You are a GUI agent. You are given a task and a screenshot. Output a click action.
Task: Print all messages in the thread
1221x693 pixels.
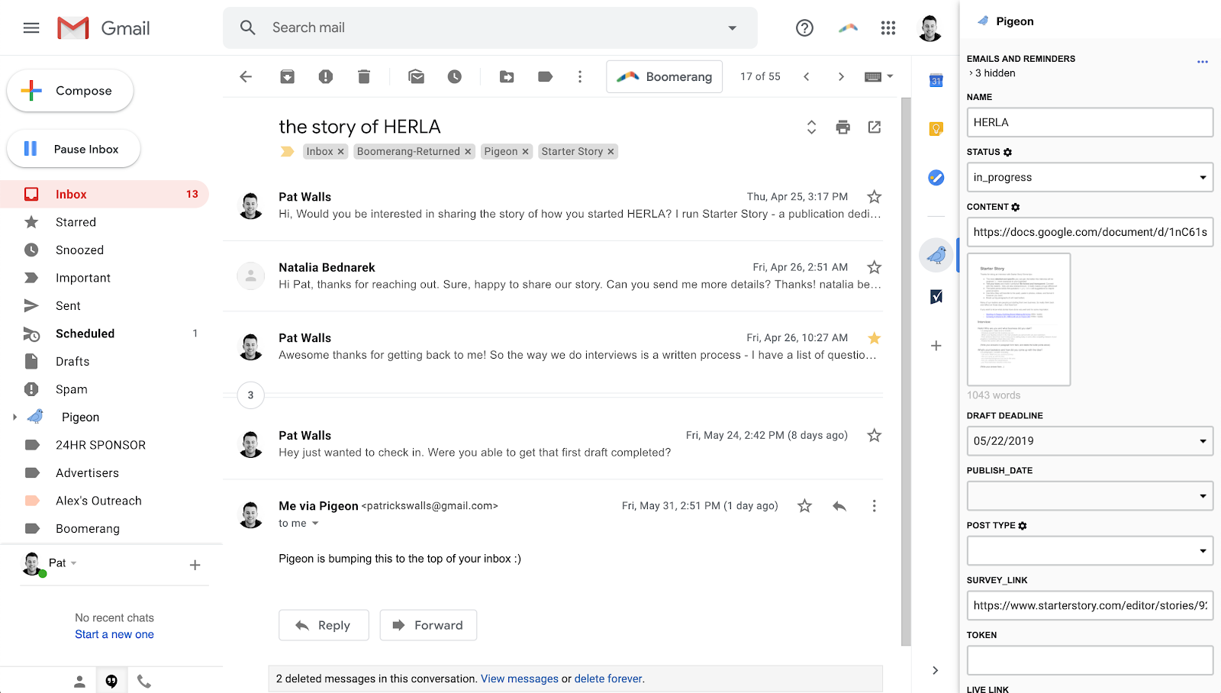click(842, 127)
